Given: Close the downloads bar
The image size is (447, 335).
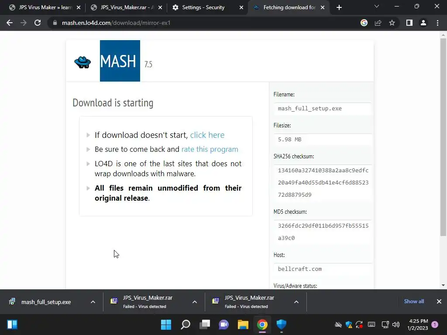Looking at the screenshot, I should pyautogui.click(x=439, y=301).
